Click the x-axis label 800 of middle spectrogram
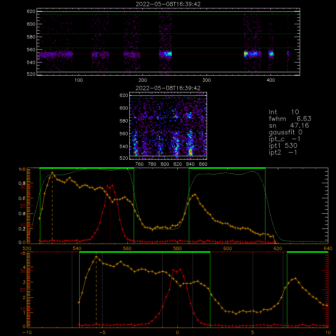This screenshot has height=336, width=336. [x=165, y=164]
